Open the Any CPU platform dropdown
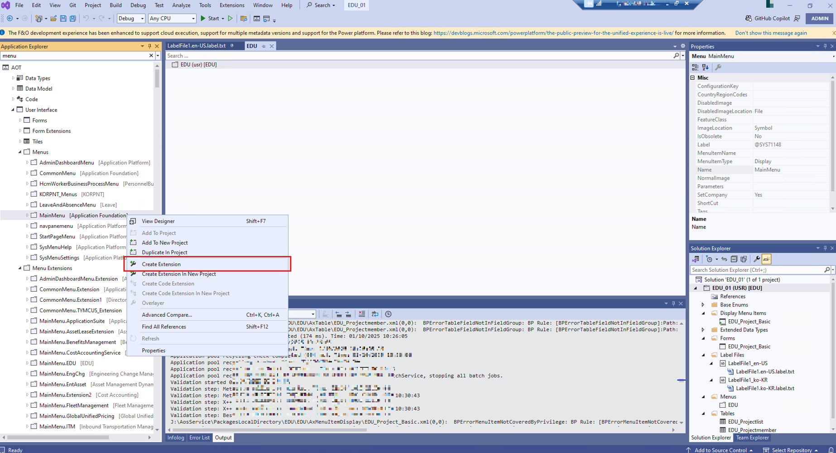The height and width of the screenshot is (453, 836). (x=172, y=19)
